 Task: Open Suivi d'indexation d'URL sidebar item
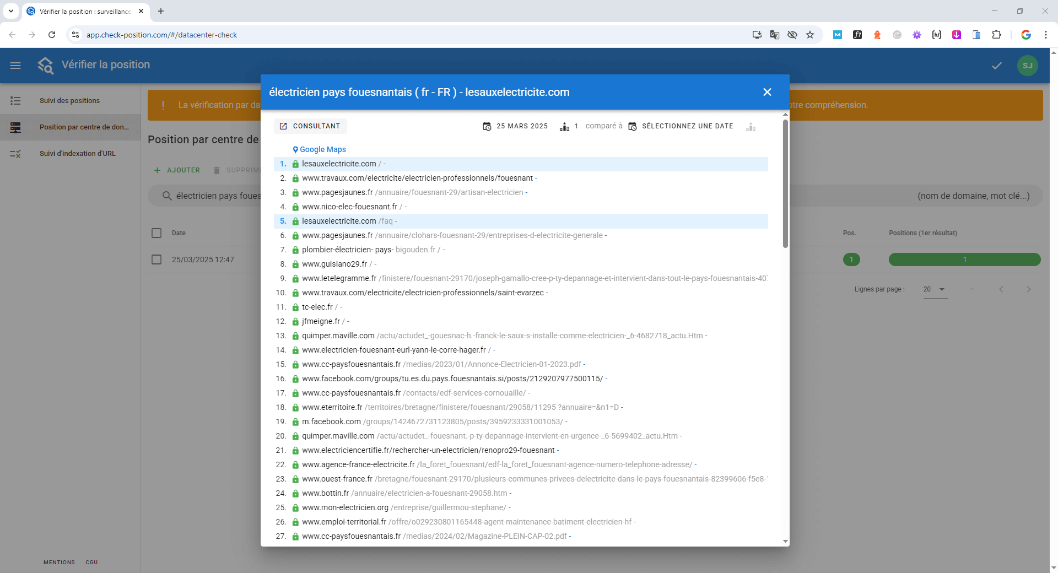pos(70,154)
